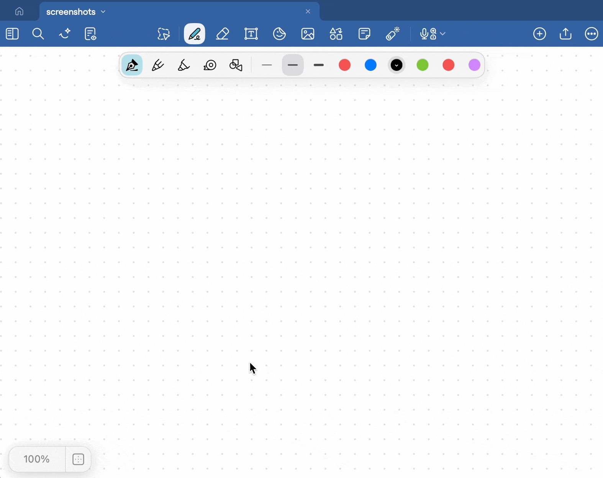The height and width of the screenshot is (478, 603).
Task: Set thin stroke thickness
Action: (267, 65)
